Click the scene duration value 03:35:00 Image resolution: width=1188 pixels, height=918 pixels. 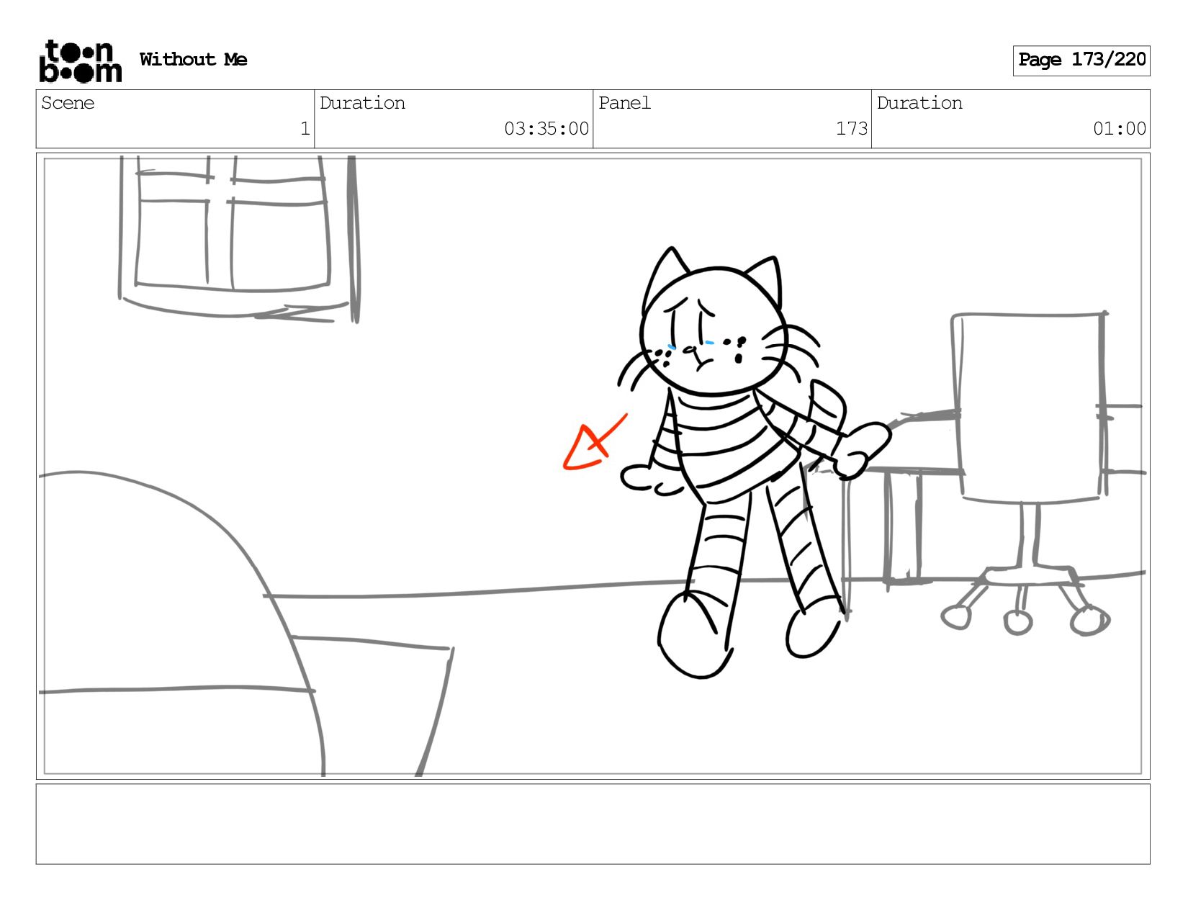[546, 129]
